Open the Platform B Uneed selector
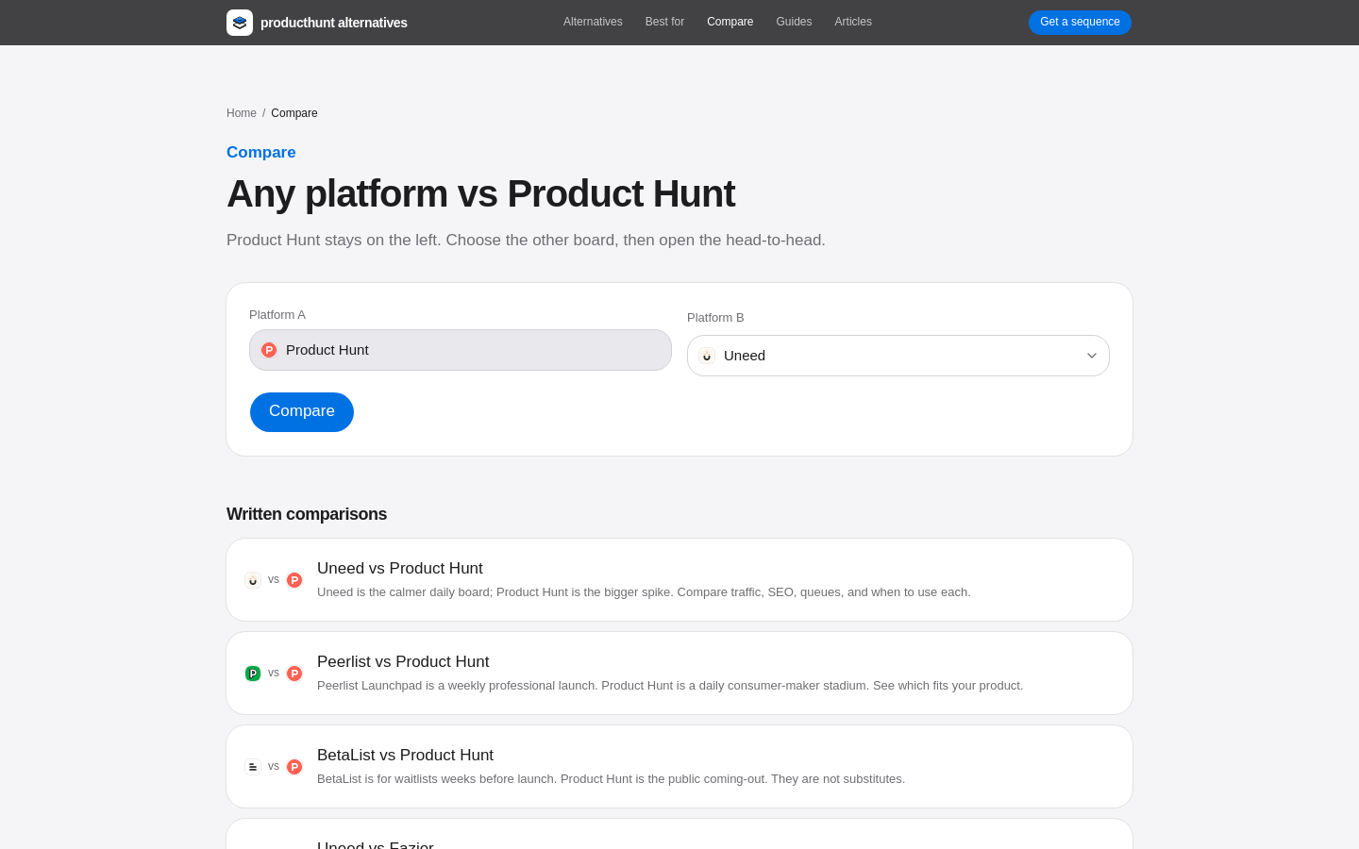This screenshot has width=1359, height=849. point(898,356)
